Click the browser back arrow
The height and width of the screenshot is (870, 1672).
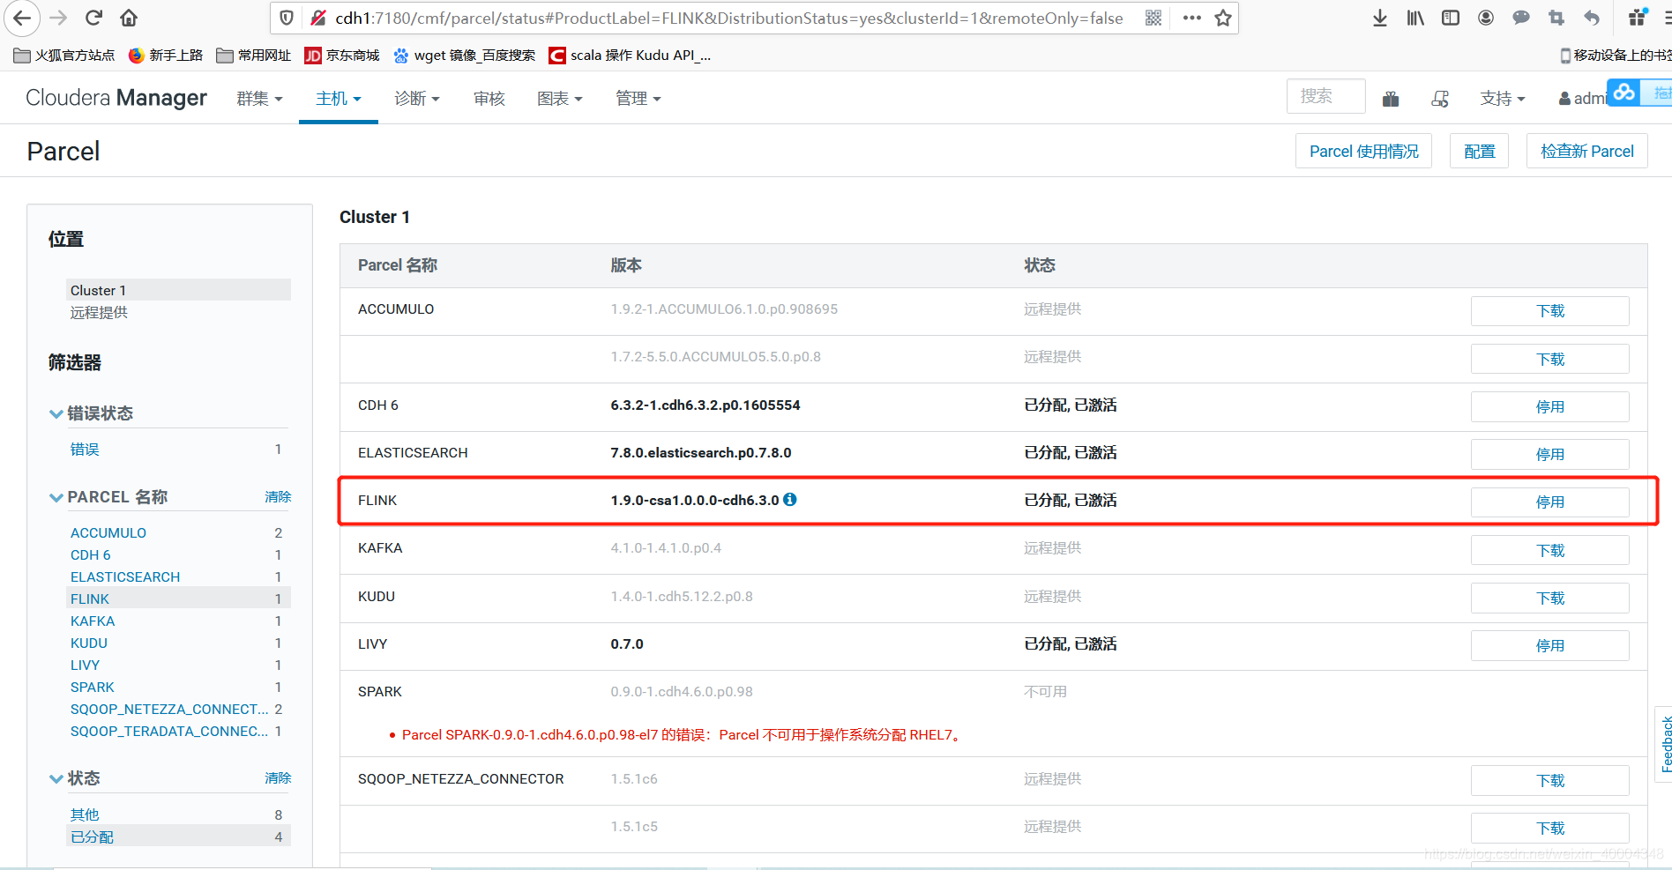coord(22,18)
